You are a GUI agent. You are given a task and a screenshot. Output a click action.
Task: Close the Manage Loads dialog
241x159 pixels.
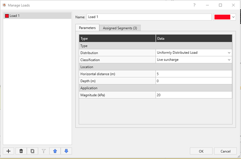[233, 5]
